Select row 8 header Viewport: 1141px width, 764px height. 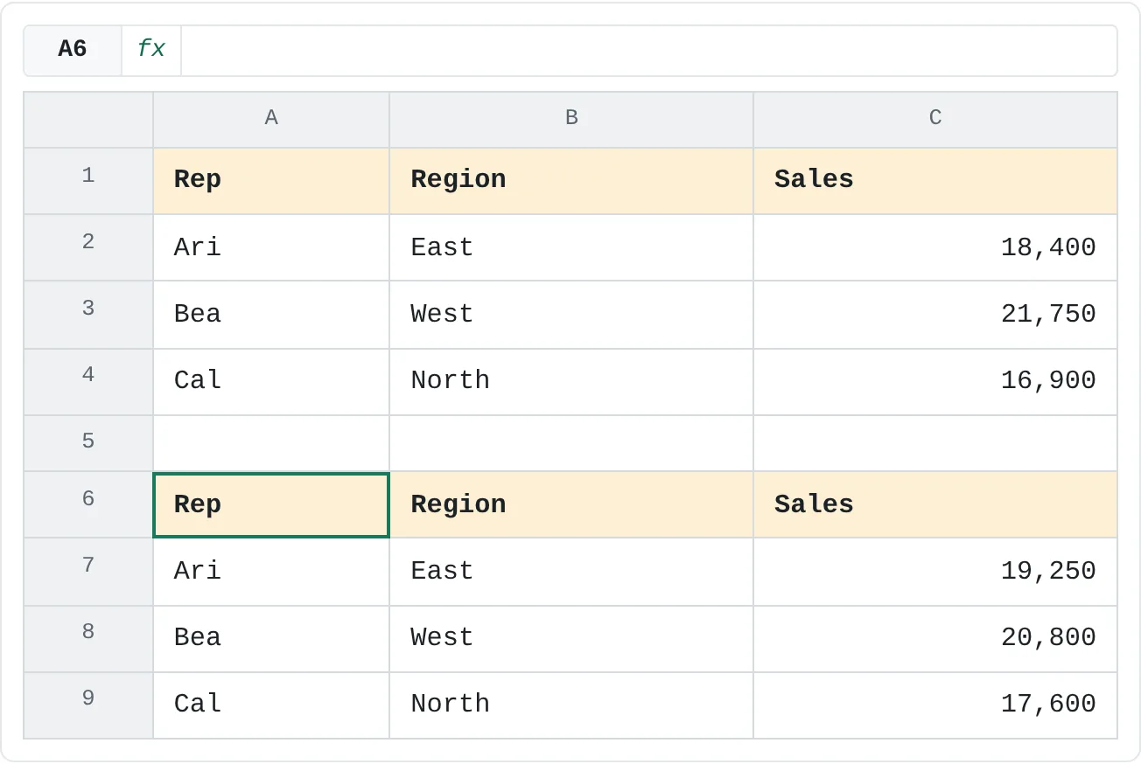[88, 639]
